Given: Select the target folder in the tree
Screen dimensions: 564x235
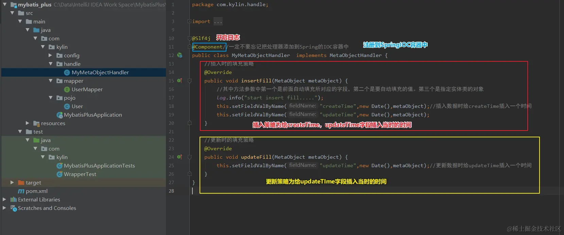Looking at the screenshot, I should [33, 183].
